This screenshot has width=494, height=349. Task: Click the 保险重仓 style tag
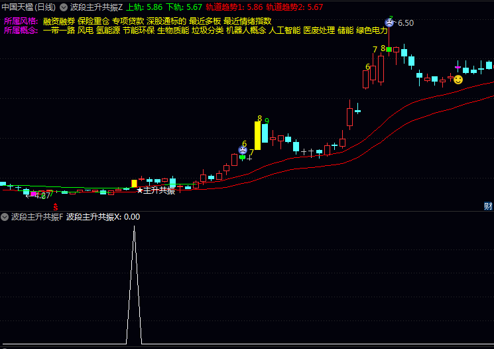click(93, 21)
